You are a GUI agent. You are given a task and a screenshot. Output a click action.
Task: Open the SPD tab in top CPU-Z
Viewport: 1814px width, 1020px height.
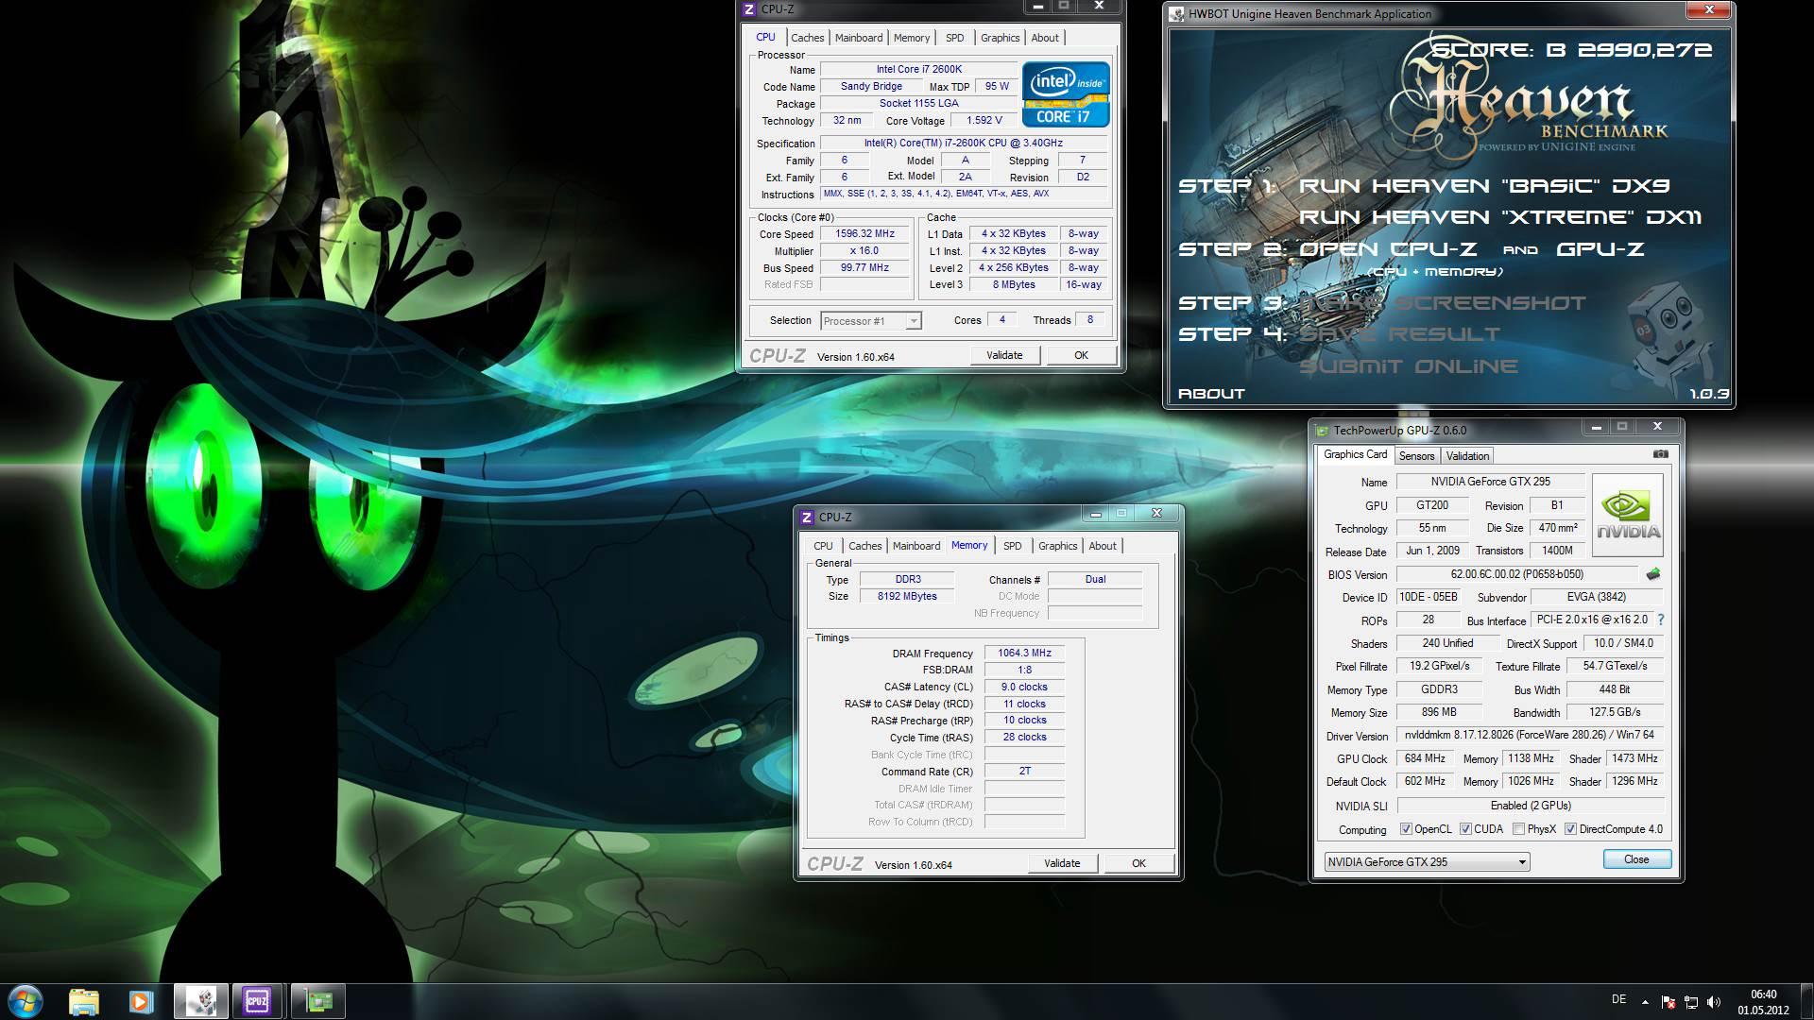(955, 38)
